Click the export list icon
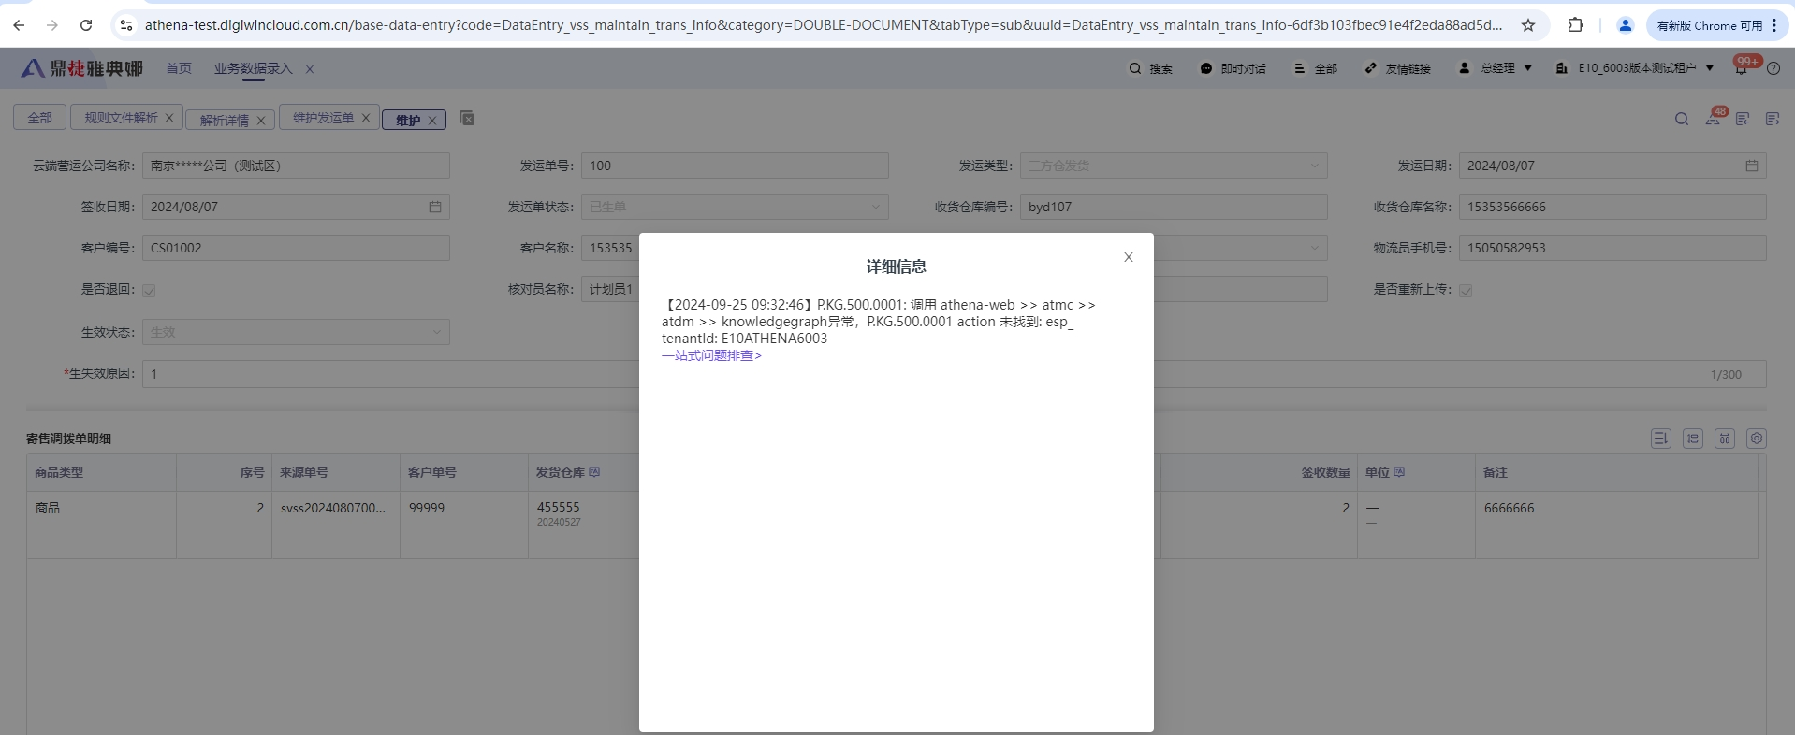Viewport: 1795px width, 735px height. [1773, 119]
